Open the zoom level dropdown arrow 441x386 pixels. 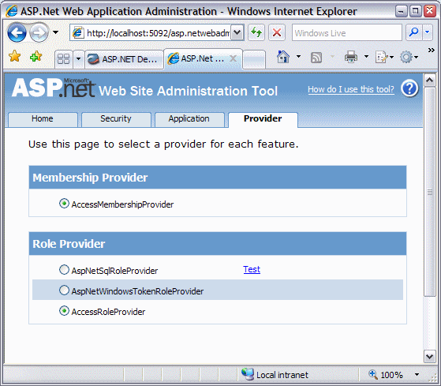(x=417, y=374)
